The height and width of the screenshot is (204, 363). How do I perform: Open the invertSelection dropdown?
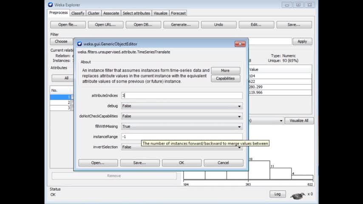(182, 147)
